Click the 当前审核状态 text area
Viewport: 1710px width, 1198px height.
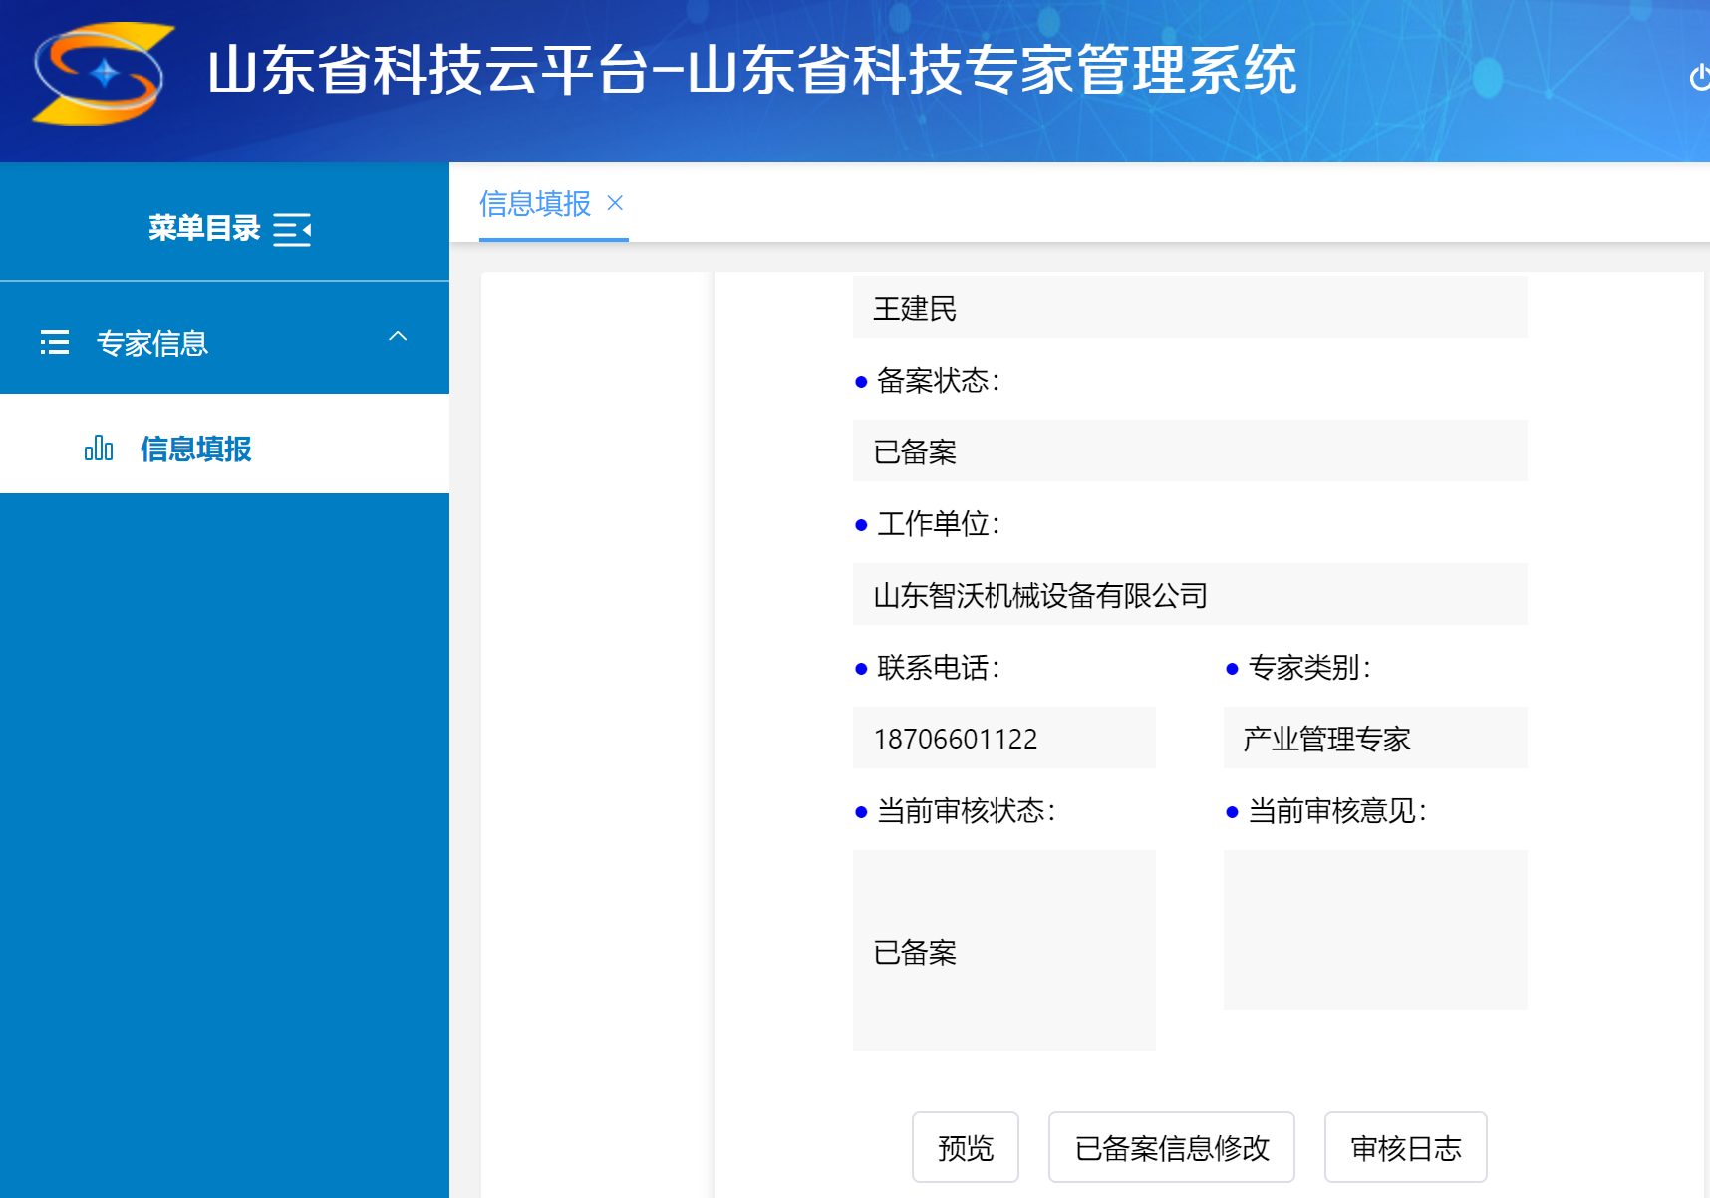tap(1003, 951)
